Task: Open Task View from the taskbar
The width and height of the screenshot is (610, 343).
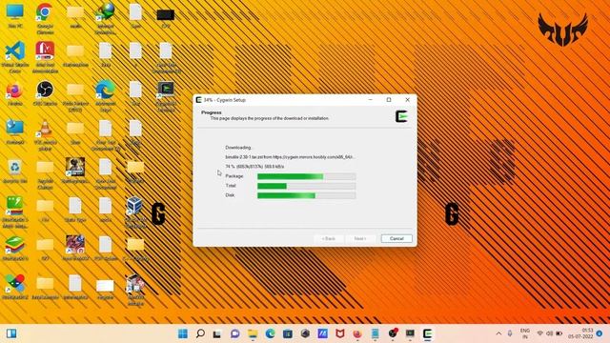Action: [217, 333]
